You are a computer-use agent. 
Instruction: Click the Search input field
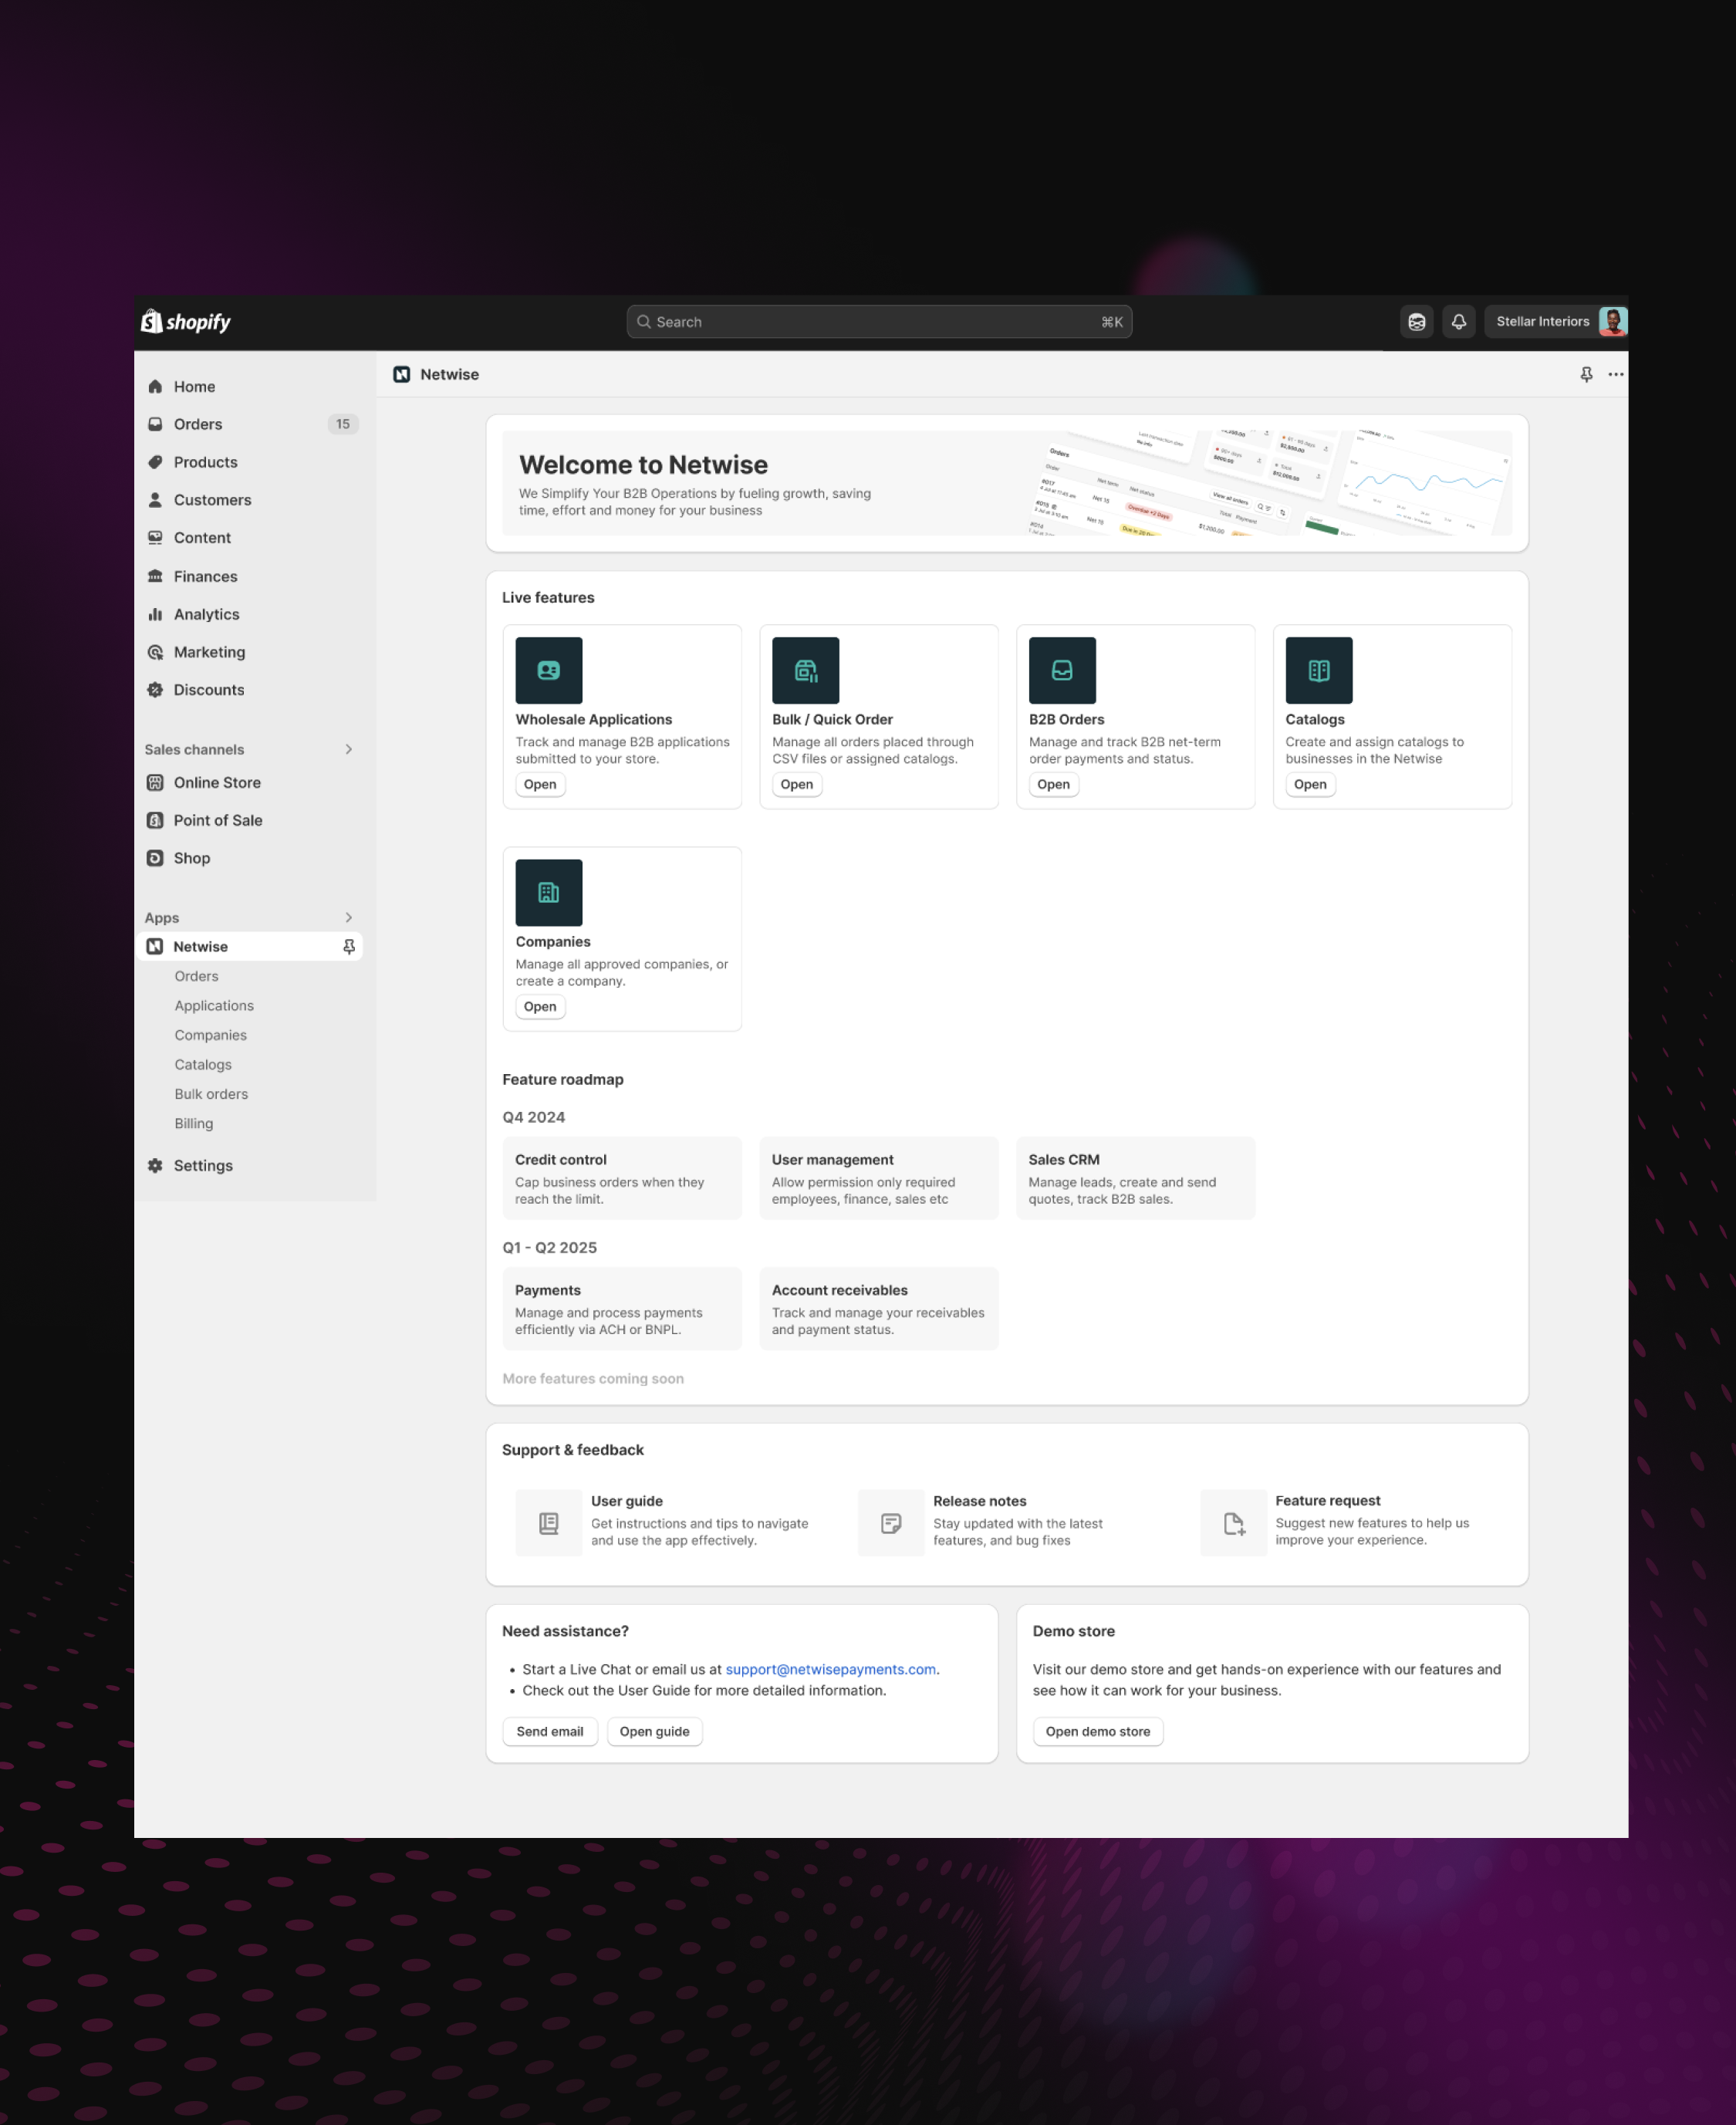coord(878,322)
